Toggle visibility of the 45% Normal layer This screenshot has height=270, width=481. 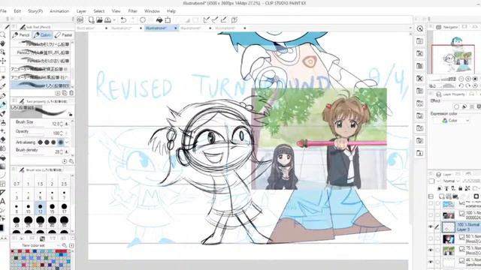[431, 262]
